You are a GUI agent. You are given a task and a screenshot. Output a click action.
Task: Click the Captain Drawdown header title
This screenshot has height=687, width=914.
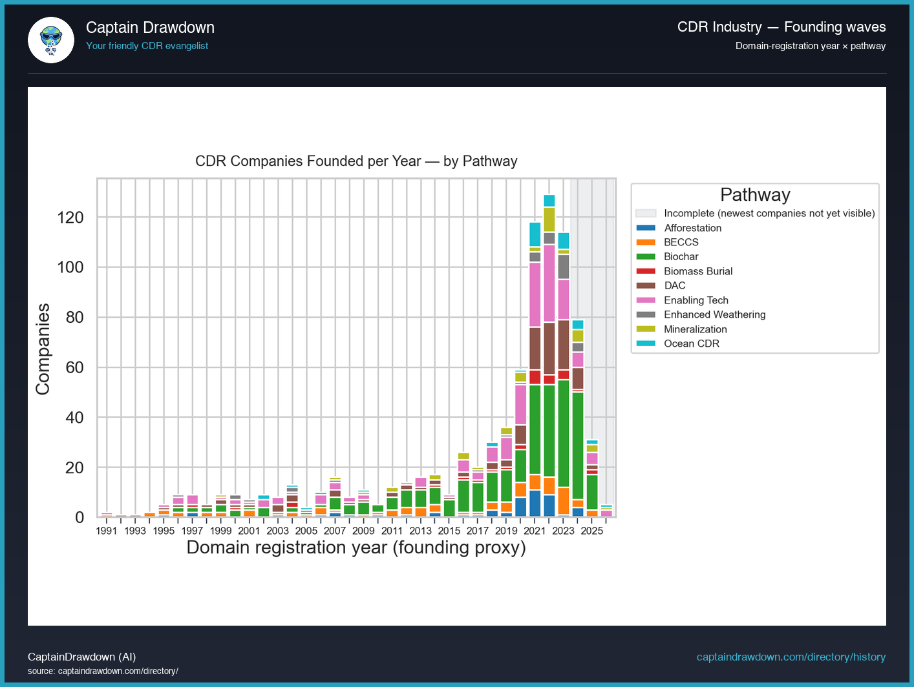[x=150, y=27]
